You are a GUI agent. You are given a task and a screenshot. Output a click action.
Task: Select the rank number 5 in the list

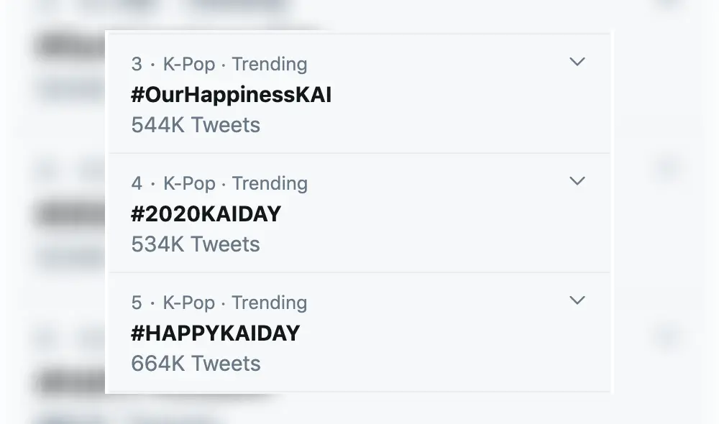coord(135,303)
